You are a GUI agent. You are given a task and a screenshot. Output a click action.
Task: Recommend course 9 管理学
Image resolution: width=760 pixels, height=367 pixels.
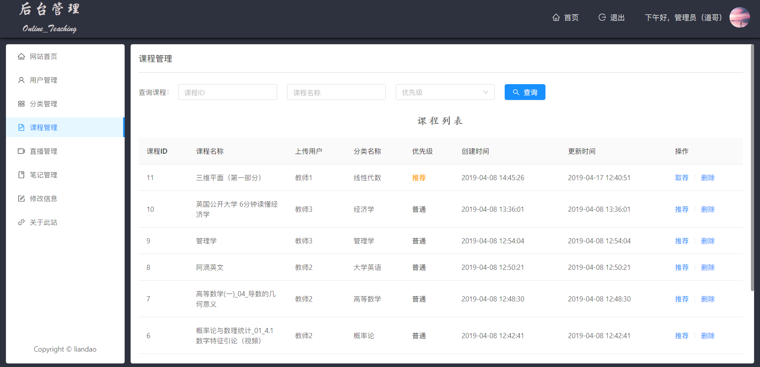click(x=682, y=241)
